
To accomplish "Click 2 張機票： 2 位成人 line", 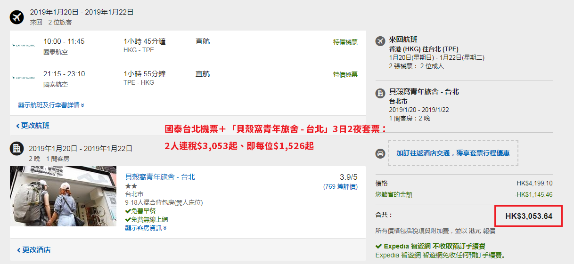I will pos(416,66).
